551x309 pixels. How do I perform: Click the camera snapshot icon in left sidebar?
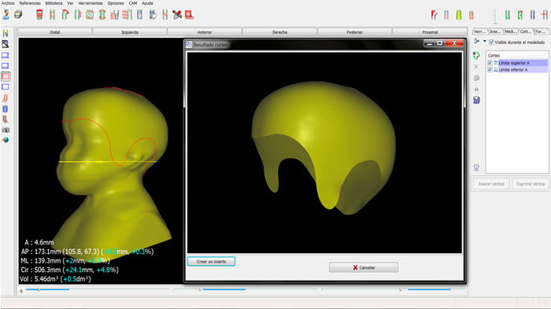pos(6,130)
